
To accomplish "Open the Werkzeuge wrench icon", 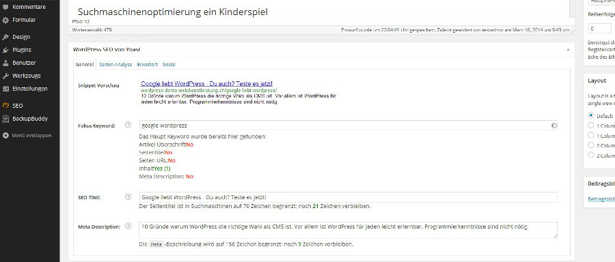I will click(x=5, y=76).
